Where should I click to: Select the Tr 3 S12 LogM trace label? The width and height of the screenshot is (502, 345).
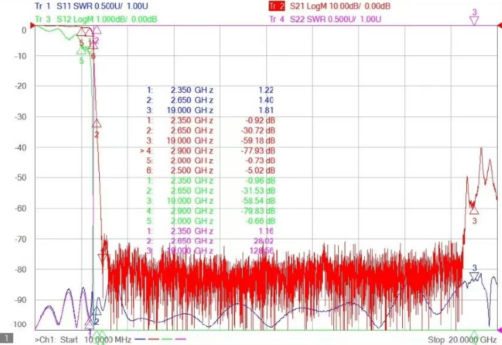click(96, 19)
